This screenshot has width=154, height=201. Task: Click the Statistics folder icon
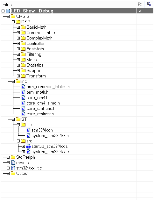pos(23,65)
